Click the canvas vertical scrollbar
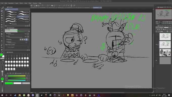 (153, 51)
